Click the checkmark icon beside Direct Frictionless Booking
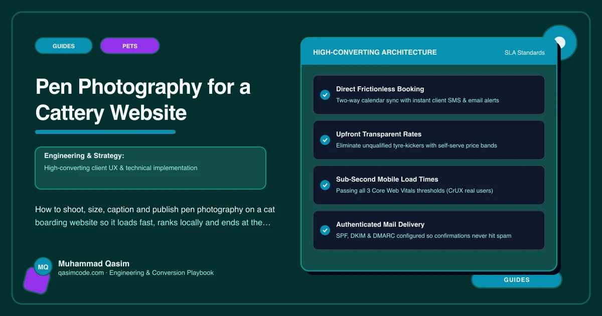The height and width of the screenshot is (316, 602). 325,94
